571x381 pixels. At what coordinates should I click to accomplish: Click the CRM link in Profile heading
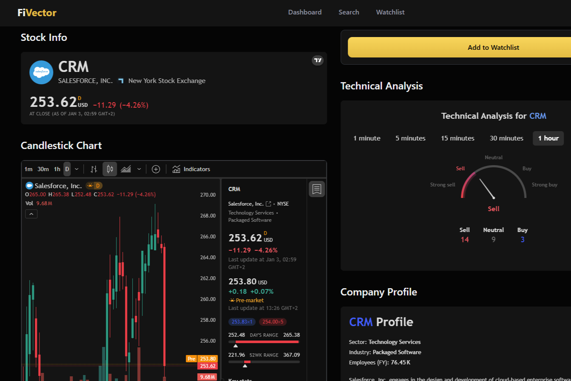pyautogui.click(x=361, y=321)
